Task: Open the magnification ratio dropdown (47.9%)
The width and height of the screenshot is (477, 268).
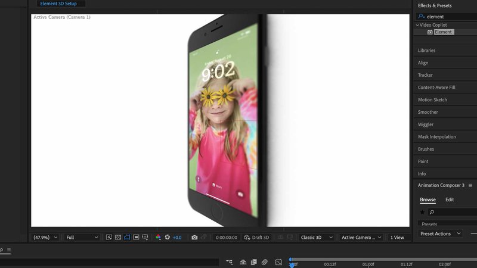Action: (45, 237)
